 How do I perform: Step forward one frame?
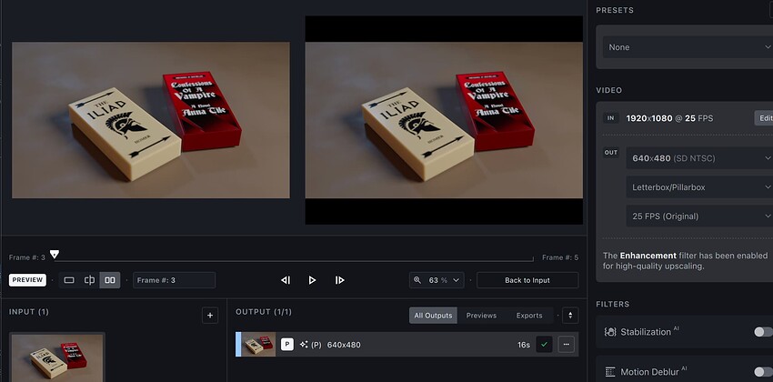pyautogui.click(x=339, y=280)
